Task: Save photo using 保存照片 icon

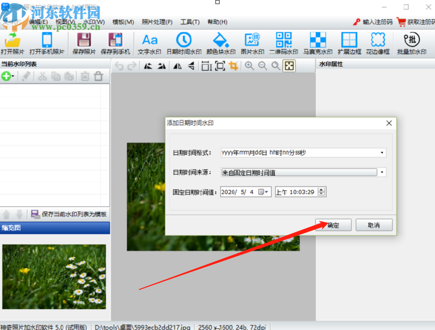Action: pos(84,43)
